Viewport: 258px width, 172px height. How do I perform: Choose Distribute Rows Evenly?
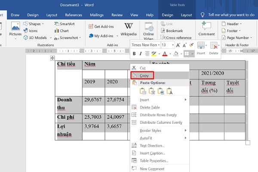tap(160, 115)
